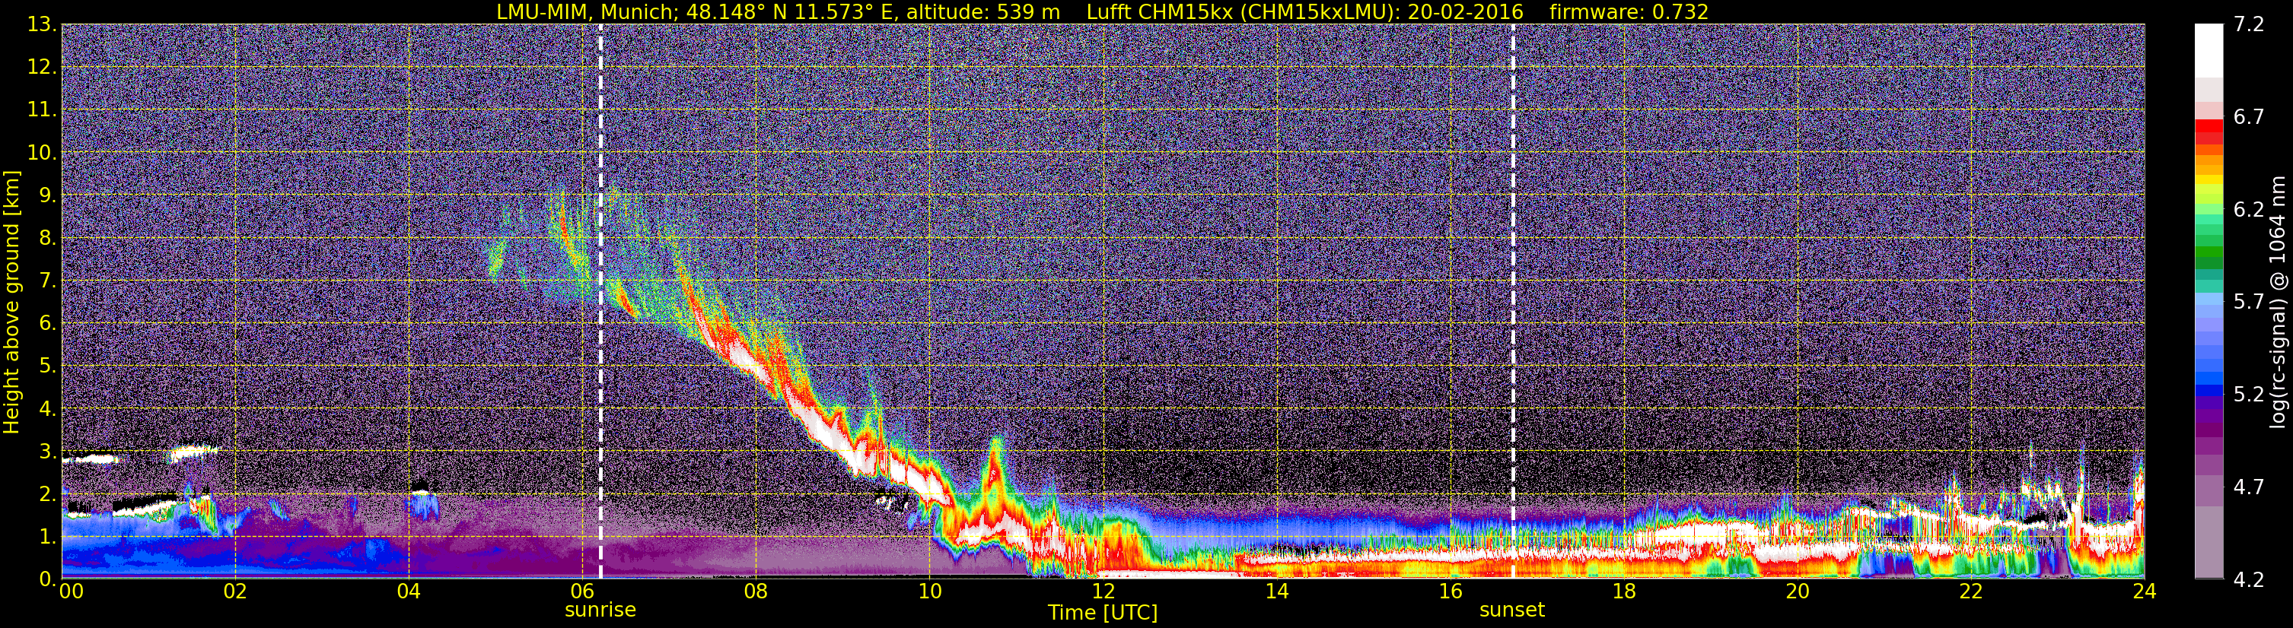2293x628 pixels.
Task: Click the height axis tick label '11.'
Action: tap(42, 110)
